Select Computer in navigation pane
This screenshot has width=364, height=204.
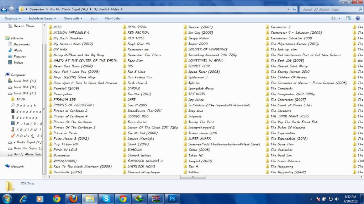point(18,75)
